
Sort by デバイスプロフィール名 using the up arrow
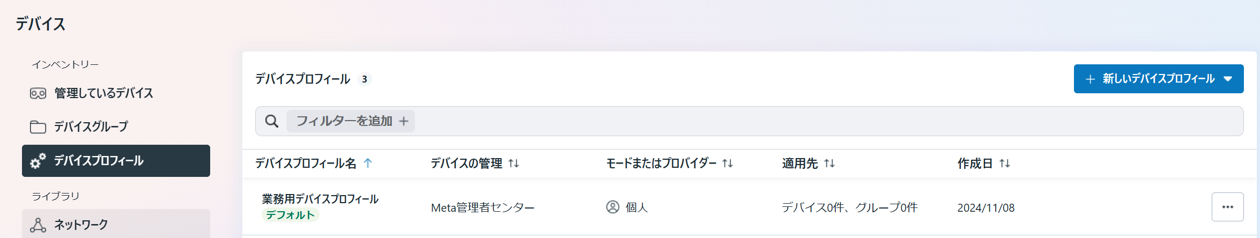pos(368,163)
